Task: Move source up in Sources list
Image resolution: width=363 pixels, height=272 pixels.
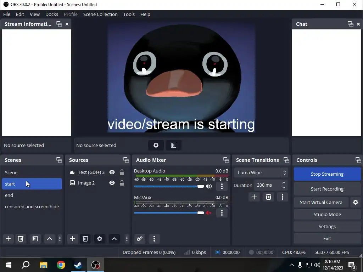Action: coord(114,239)
